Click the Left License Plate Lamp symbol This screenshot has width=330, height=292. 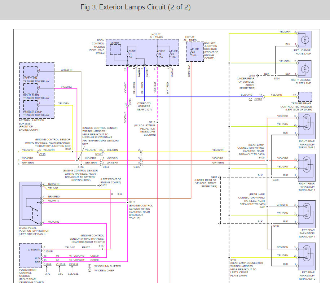(305, 40)
